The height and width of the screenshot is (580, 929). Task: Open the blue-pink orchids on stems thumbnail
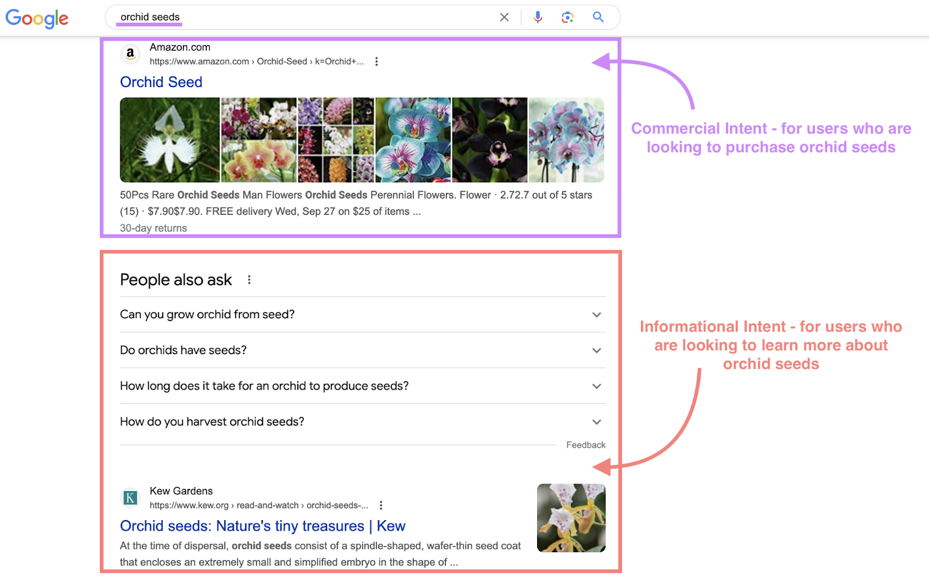click(x=567, y=140)
